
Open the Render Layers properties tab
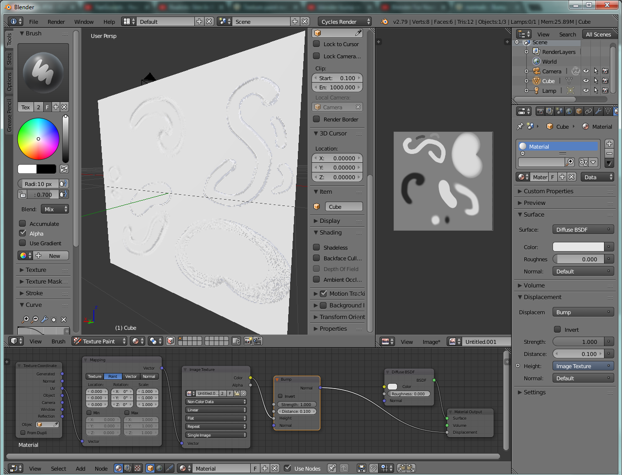coord(550,112)
